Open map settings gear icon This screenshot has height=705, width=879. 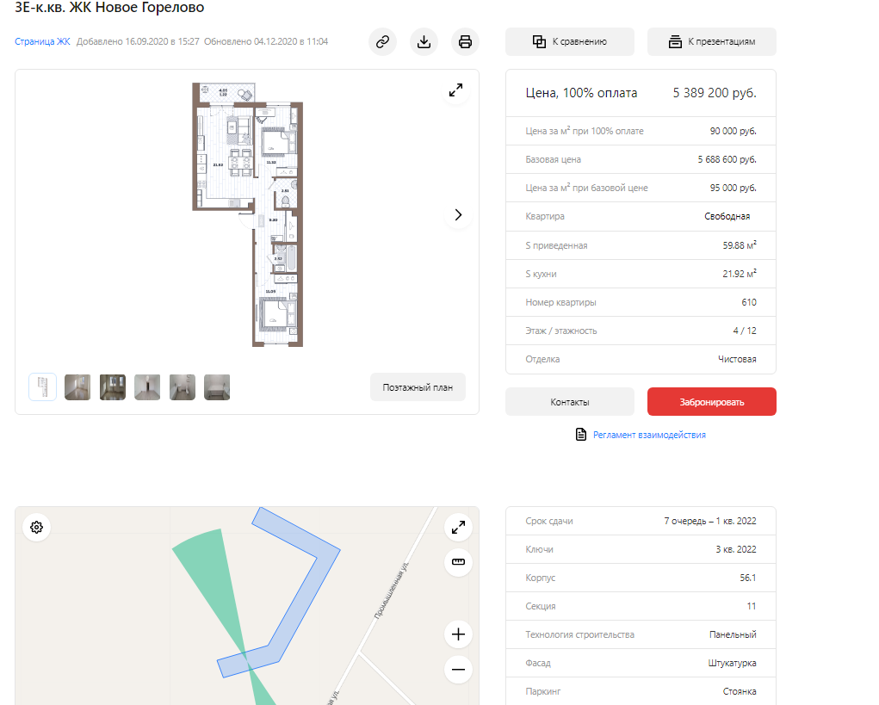coord(36,528)
